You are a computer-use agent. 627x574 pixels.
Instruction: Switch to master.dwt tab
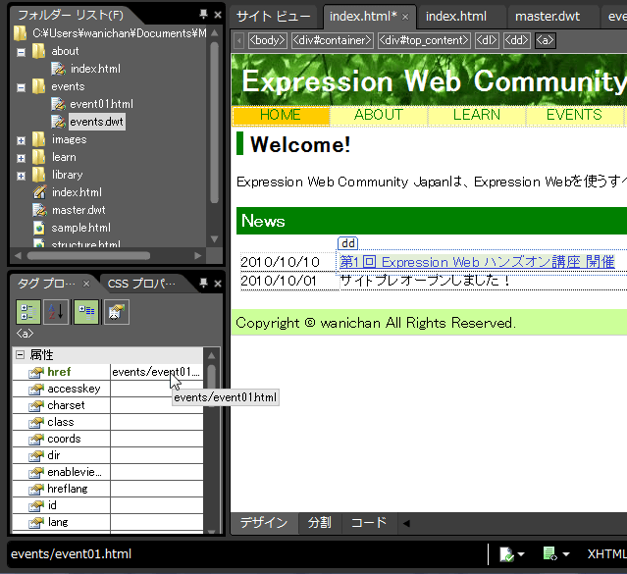(x=548, y=17)
